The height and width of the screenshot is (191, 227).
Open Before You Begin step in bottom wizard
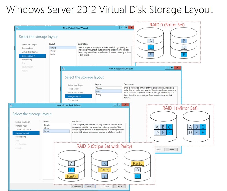(x=23, y=122)
